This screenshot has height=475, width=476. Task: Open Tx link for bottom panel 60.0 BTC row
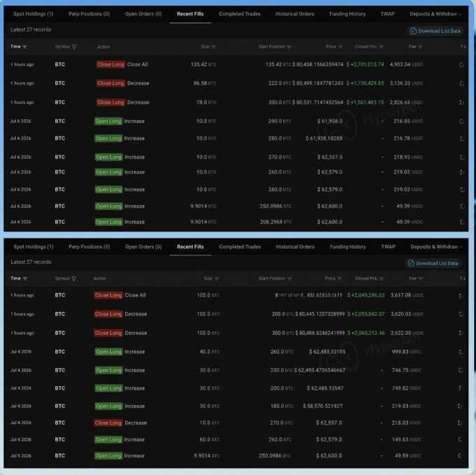click(460, 439)
